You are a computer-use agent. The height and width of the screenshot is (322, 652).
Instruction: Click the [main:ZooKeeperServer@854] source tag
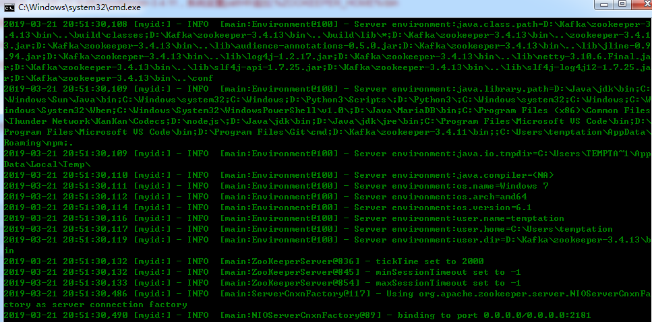[289, 283]
